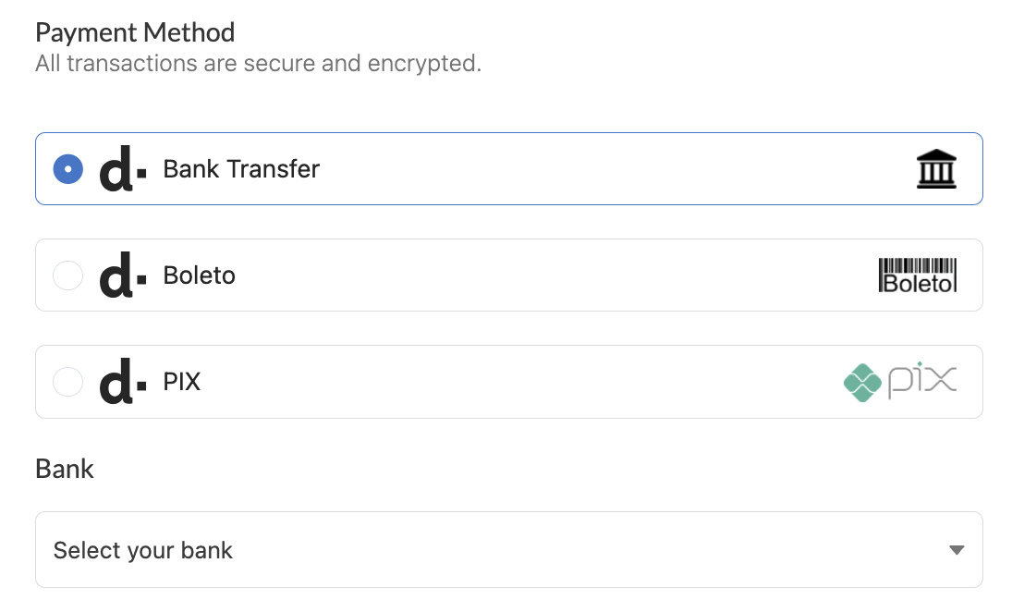This screenshot has width=1024, height=612.
Task: Click empty space in the Boleto option row
Action: pyautogui.click(x=555, y=275)
